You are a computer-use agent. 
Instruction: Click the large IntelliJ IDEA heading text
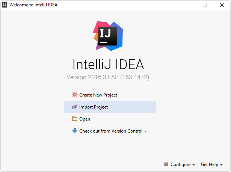(108, 64)
